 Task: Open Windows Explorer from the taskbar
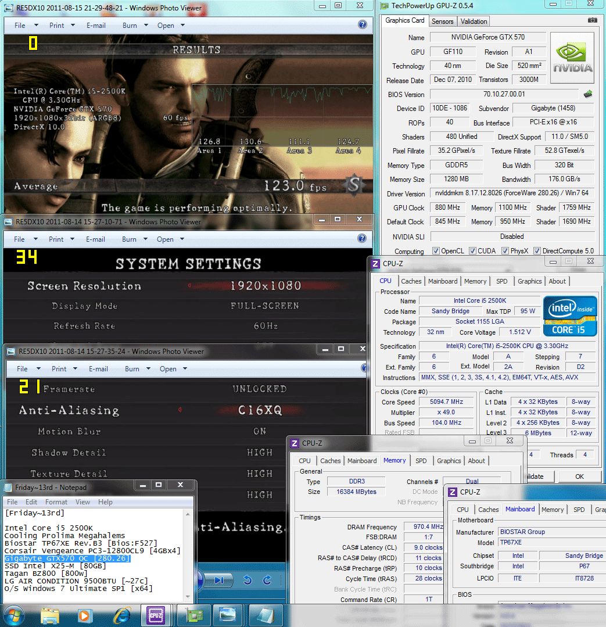[x=50, y=616]
